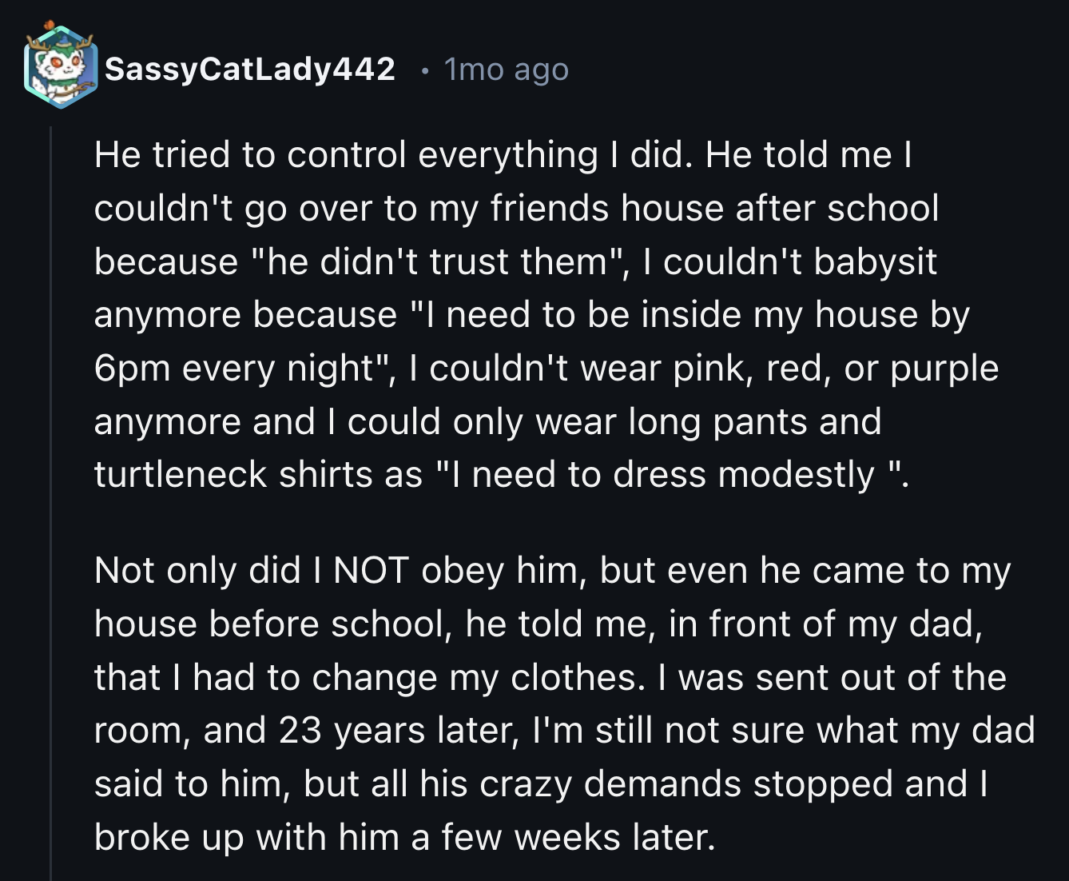Open the SassyCatLady442 user profile link
Viewport: 1069px width, 881px height.
(250, 70)
